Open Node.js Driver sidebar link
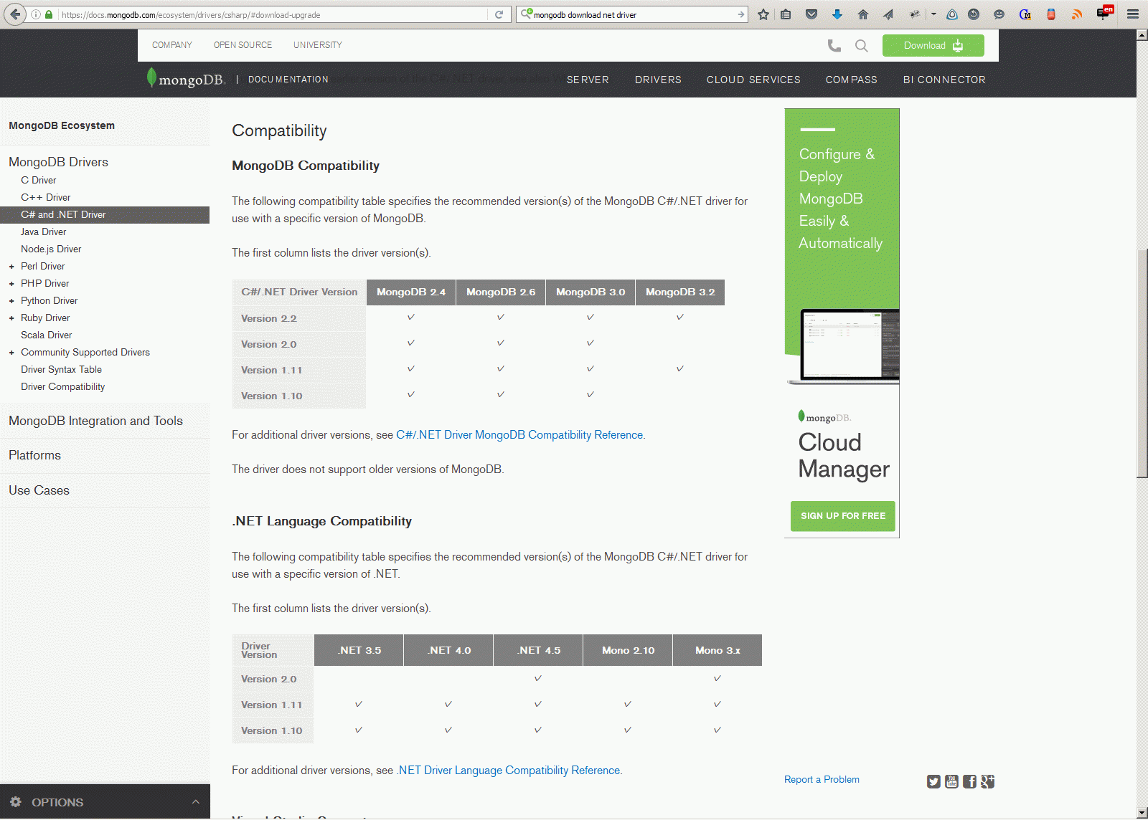 point(51,249)
